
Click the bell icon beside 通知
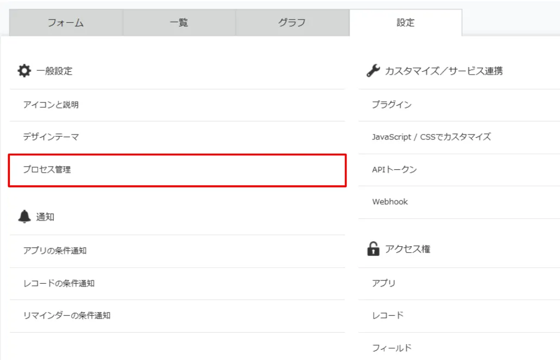point(23,217)
